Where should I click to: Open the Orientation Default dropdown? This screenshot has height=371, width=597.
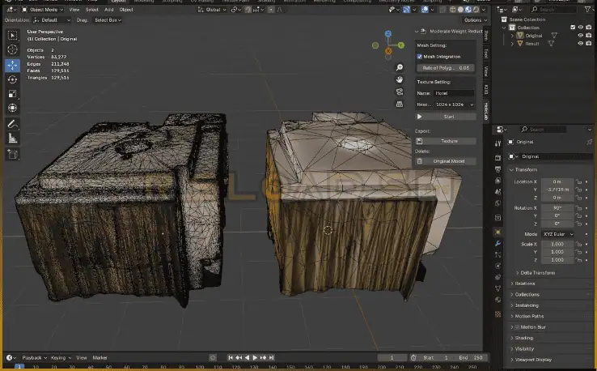(x=52, y=19)
